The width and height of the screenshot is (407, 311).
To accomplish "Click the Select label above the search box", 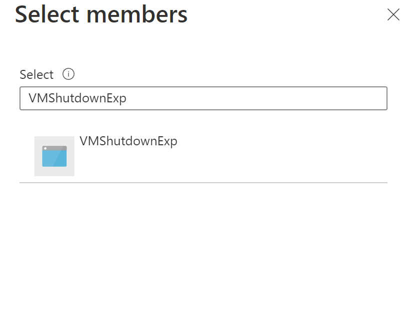I will point(36,74).
